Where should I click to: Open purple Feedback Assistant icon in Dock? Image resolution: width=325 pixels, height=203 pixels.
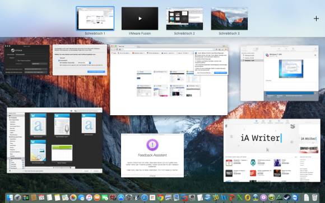coord(263,197)
